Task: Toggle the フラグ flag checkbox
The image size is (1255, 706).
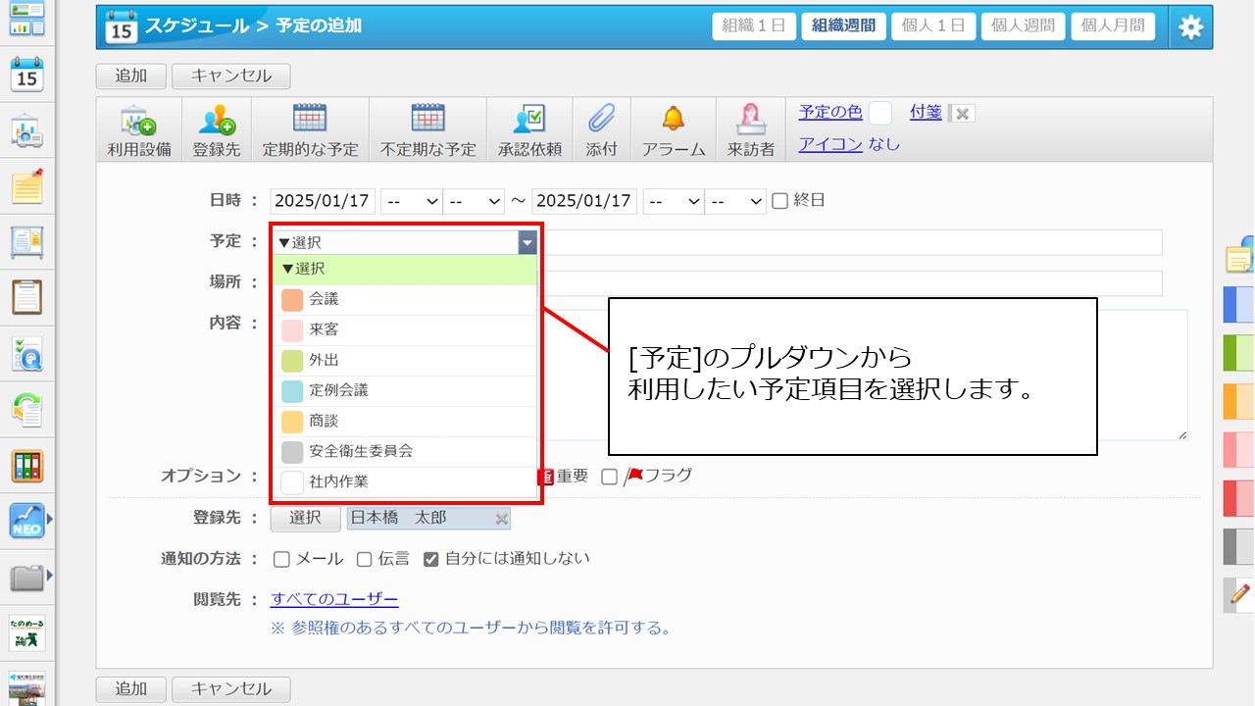Action: (610, 477)
